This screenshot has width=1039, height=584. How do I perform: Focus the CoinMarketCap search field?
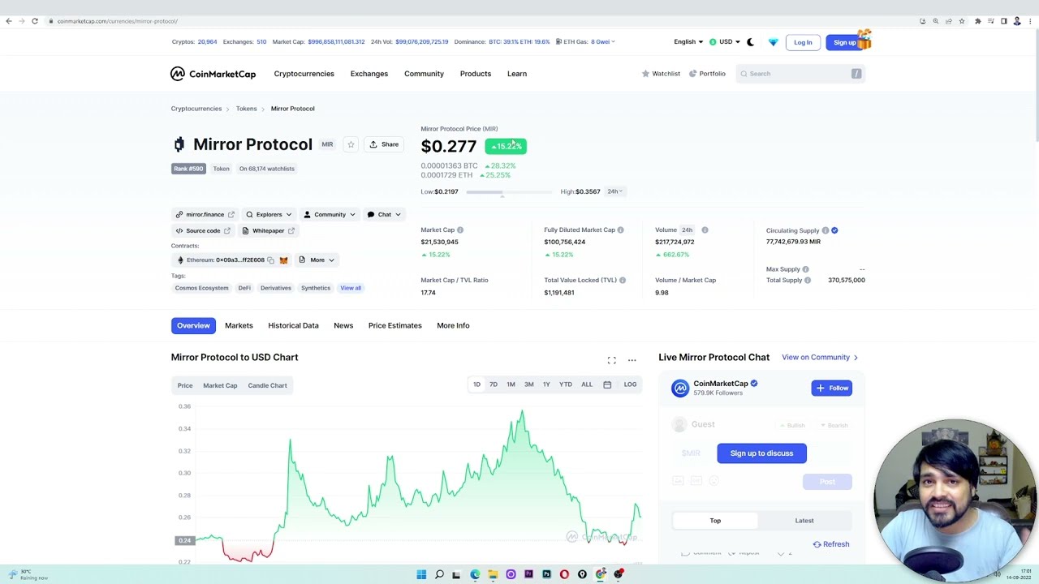pos(800,74)
